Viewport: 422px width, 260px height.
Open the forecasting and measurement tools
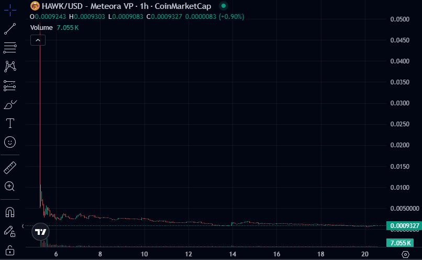(10, 85)
